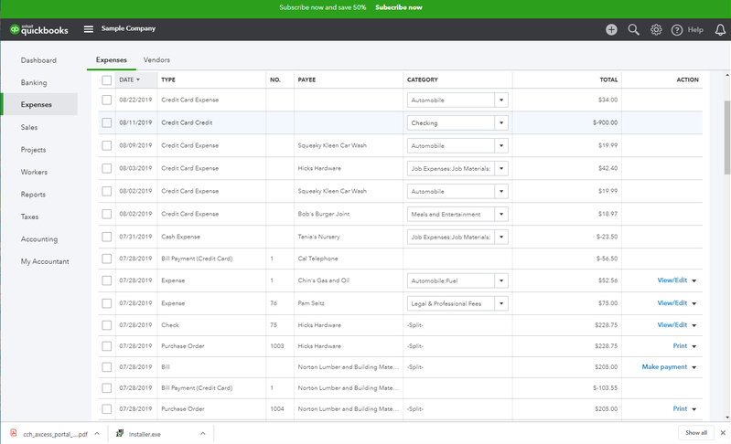
Task: Click Subscribe now in green banner
Action: pos(399,7)
